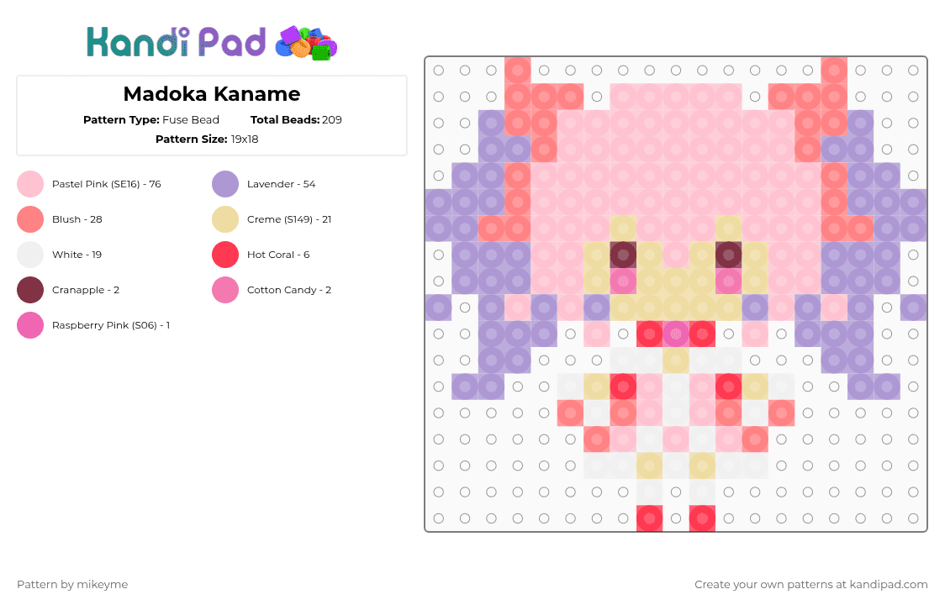Select the Hot Coral color swatch
The width and height of the screenshot is (945, 605).
225,255
